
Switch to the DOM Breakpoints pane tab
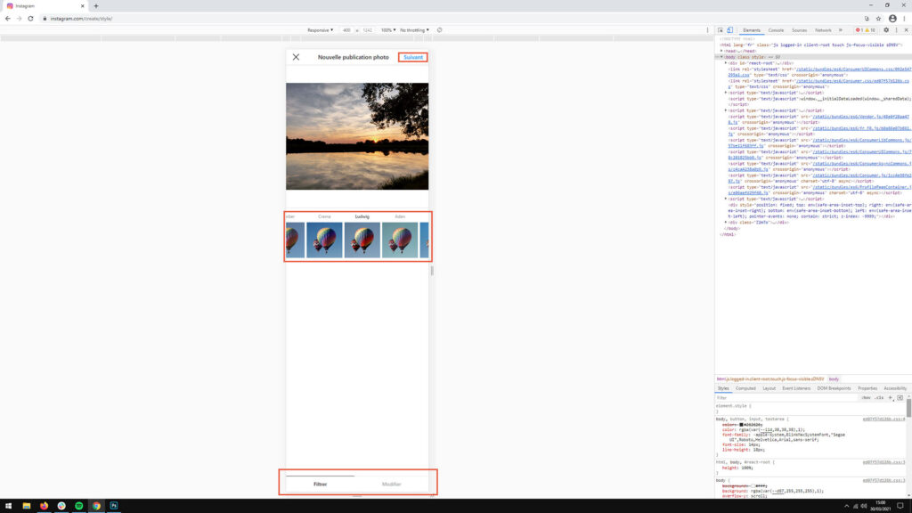click(834, 388)
